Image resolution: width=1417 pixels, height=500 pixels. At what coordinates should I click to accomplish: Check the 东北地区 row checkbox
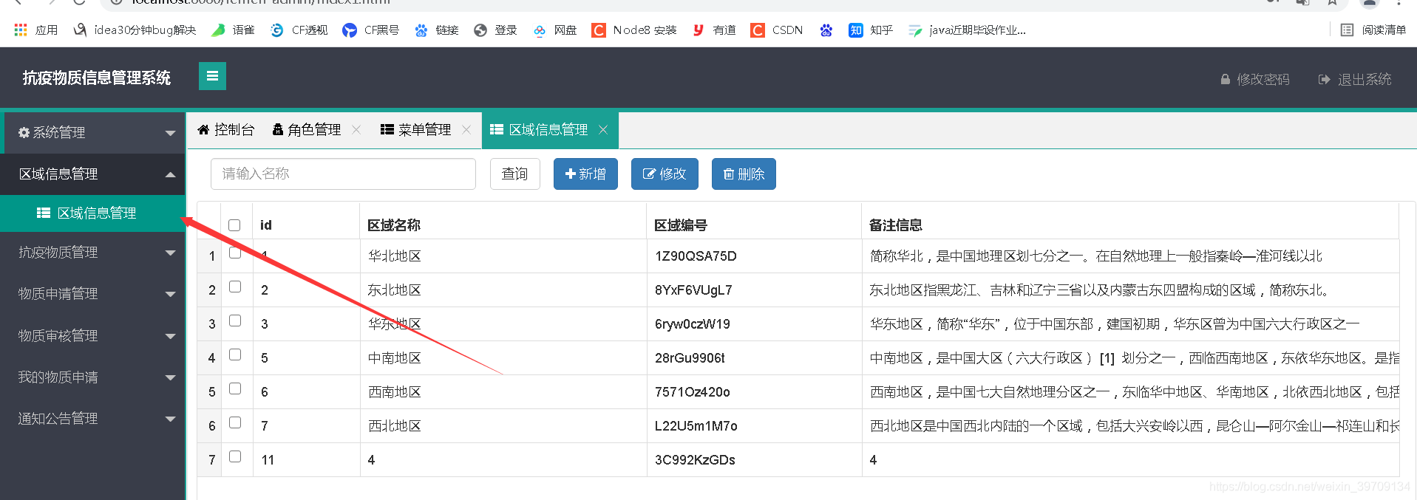pyautogui.click(x=235, y=287)
